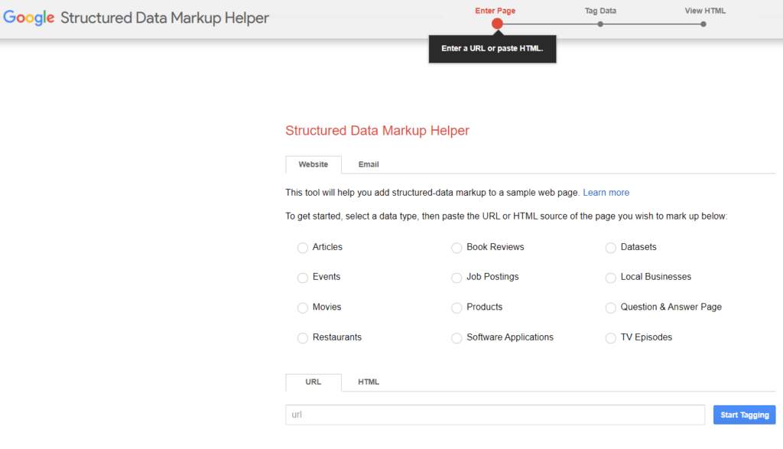Click the Tag Data step marker
This screenshot has height=449, width=783.
click(600, 24)
